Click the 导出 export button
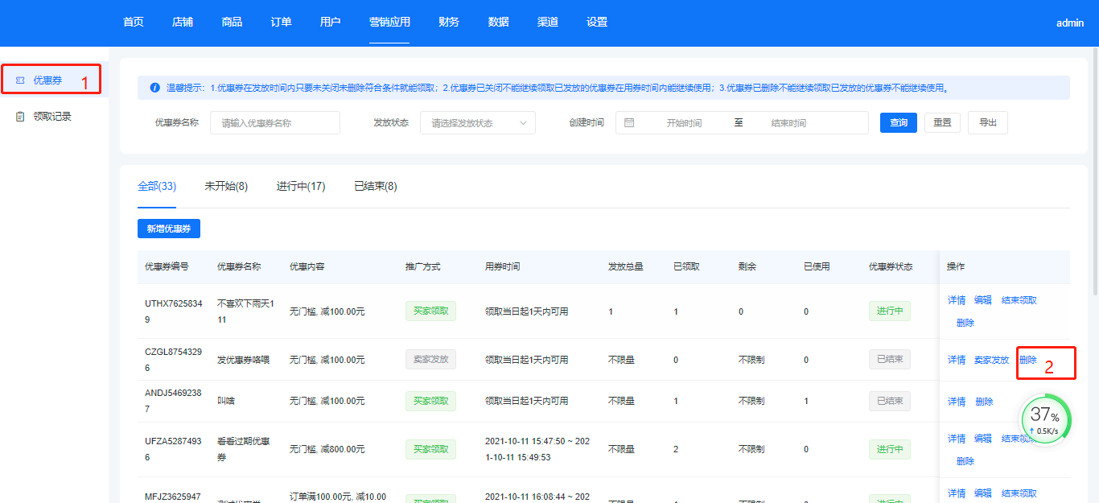1099x503 pixels. pyautogui.click(x=987, y=123)
